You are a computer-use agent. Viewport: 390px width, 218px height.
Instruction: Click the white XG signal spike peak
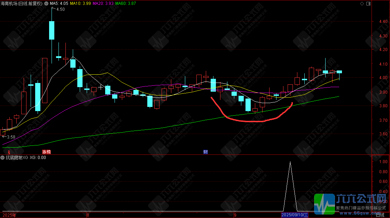290,162
